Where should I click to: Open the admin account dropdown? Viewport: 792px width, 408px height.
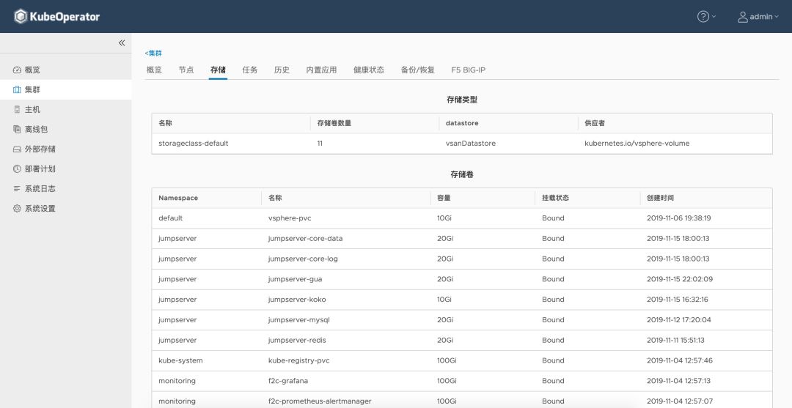click(758, 17)
